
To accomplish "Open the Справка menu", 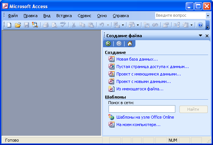I will point(121,16).
